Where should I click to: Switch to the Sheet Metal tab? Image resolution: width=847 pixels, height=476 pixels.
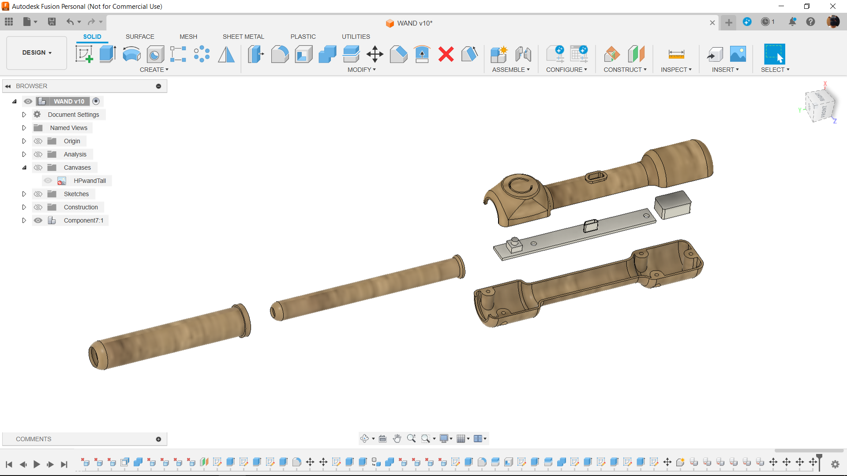pos(244,37)
